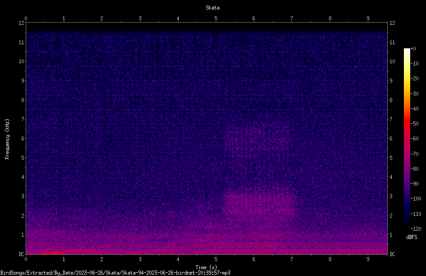
Task: Click the dBFS color scale bar
Action: [407, 138]
